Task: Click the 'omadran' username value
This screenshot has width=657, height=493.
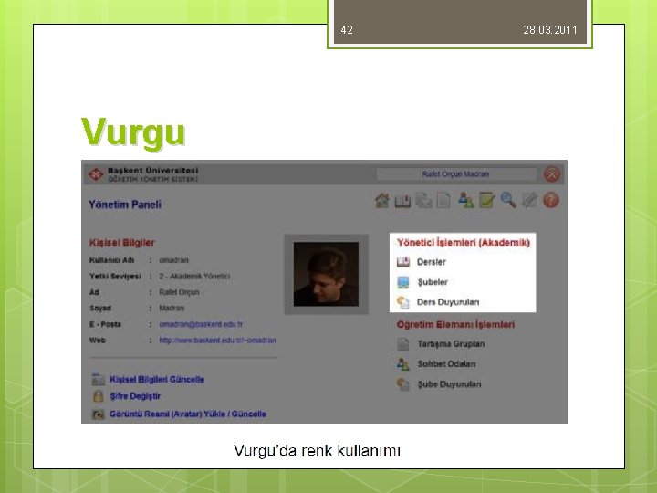Action: point(173,260)
